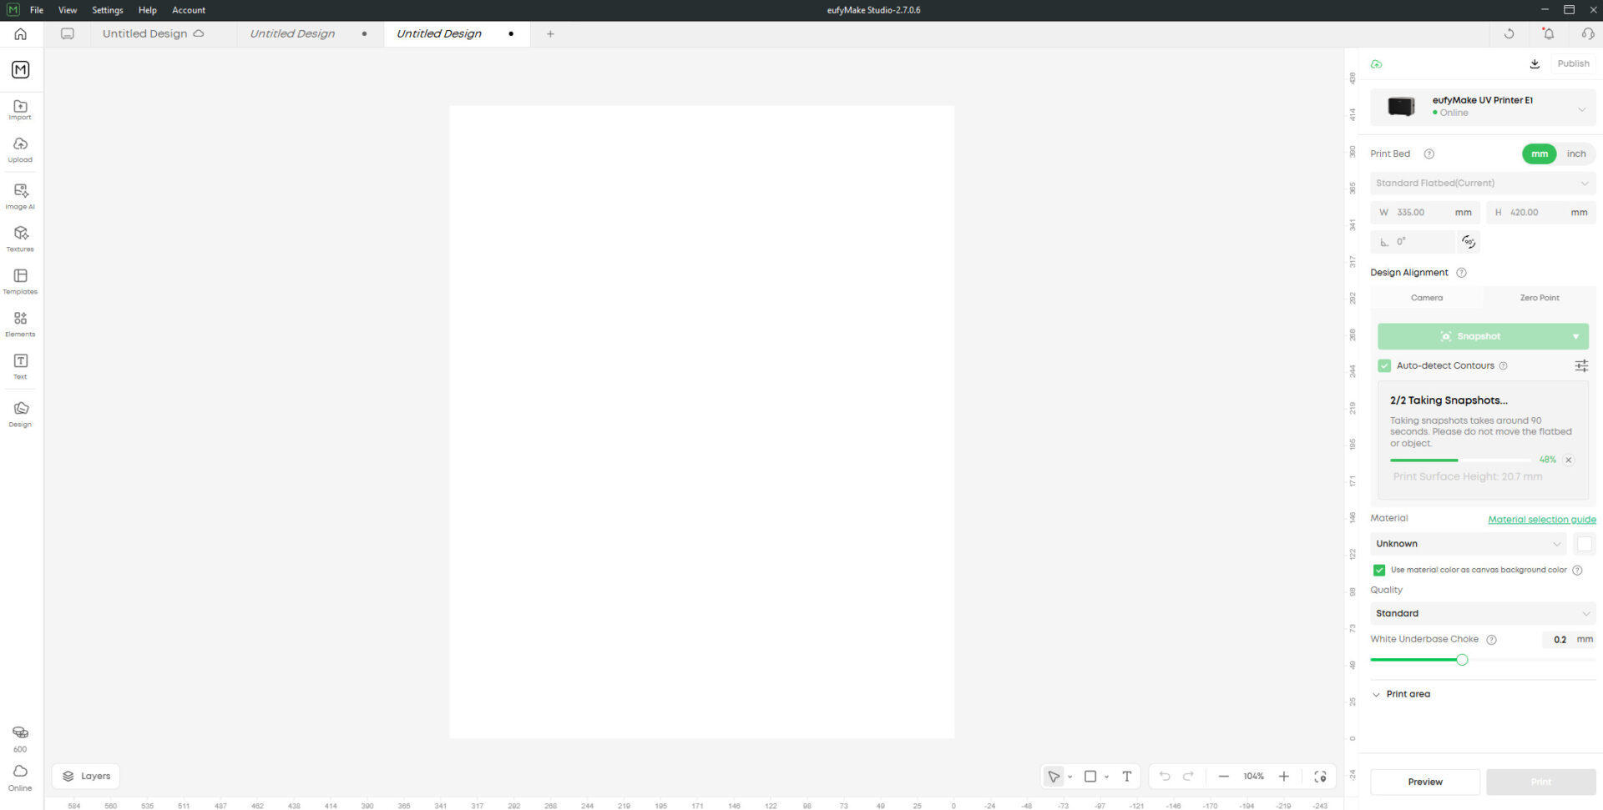Click the White Underbase Choke slider handle
The height and width of the screenshot is (810, 1603).
point(1462,661)
